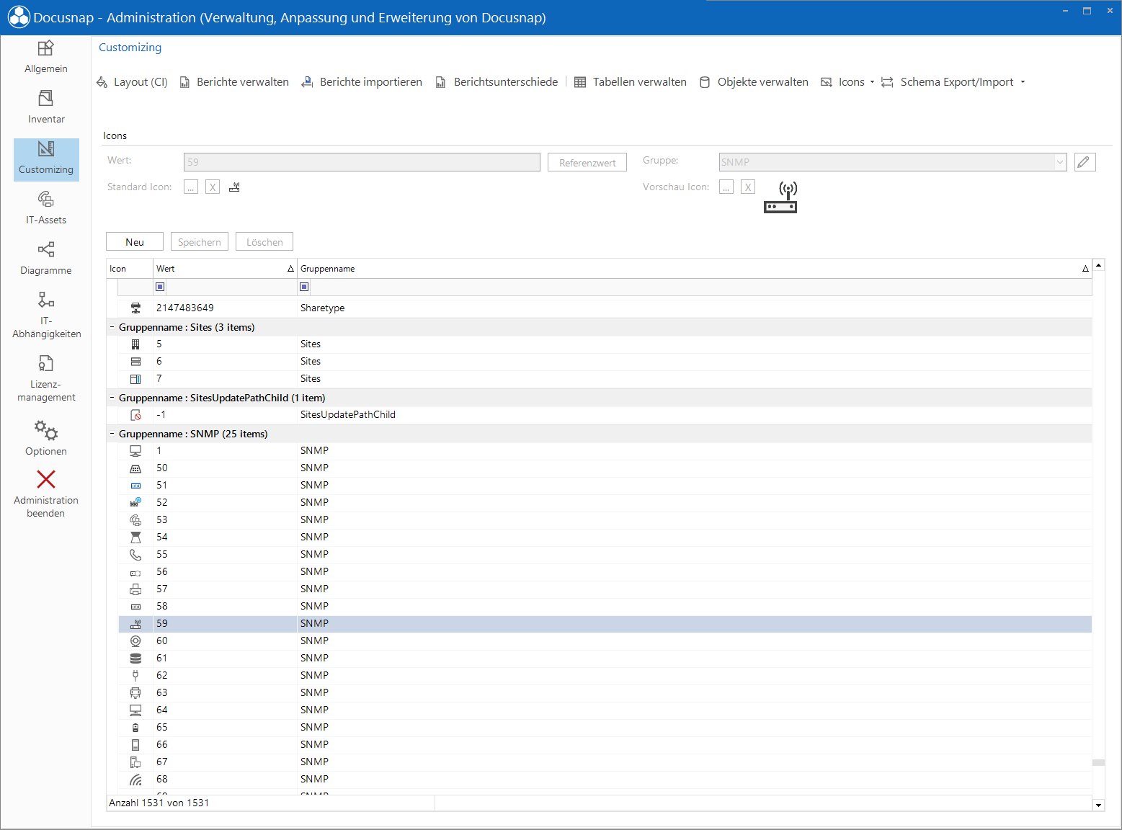This screenshot has width=1122, height=830.
Task: Open the Gruppenname column filter box
Action: coord(304,287)
